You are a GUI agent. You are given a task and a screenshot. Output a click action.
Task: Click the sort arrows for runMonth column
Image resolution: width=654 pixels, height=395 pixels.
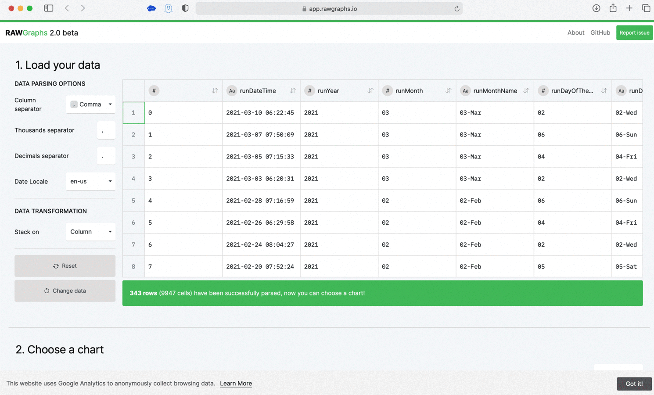pyautogui.click(x=448, y=91)
